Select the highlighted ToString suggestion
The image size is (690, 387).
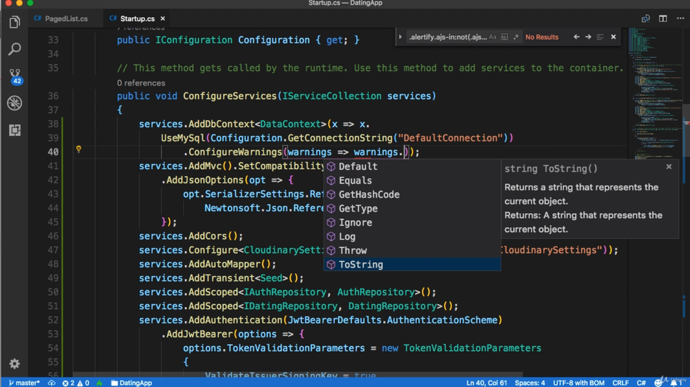coord(413,264)
